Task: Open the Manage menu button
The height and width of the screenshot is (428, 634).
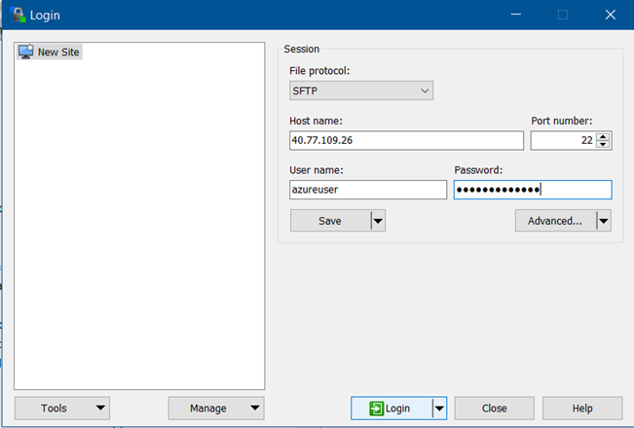Action: click(x=216, y=408)
